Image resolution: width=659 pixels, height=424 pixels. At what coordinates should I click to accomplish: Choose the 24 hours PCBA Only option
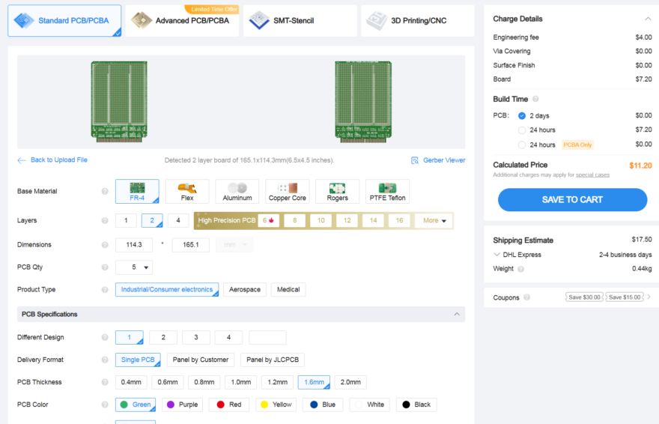[x=522, y=145]
